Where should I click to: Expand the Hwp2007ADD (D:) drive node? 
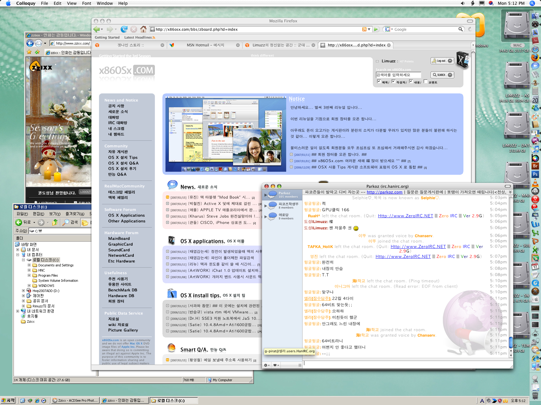tap(23, 291)
